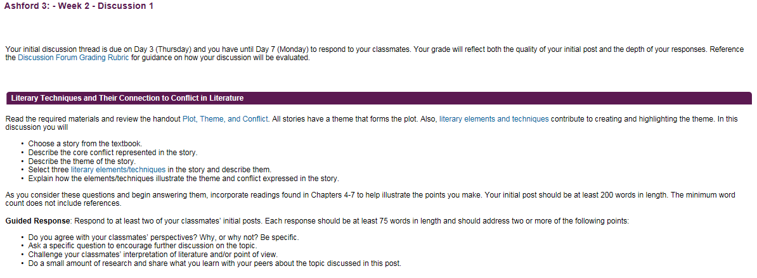Click the 'As you consider these questions' paragraph
Image resolution: width=757 pixels, height=278 pixels.
tap(370, 199)
